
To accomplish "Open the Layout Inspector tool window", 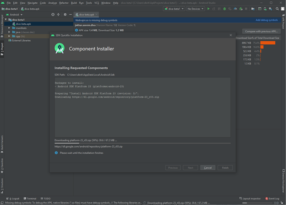I will (250, 199).
